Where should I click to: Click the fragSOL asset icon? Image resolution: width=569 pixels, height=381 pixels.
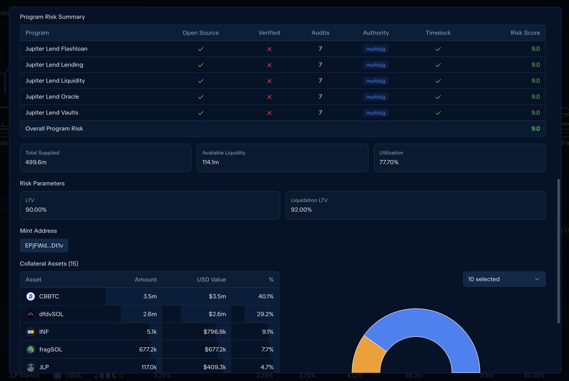[x=30, y=350]
